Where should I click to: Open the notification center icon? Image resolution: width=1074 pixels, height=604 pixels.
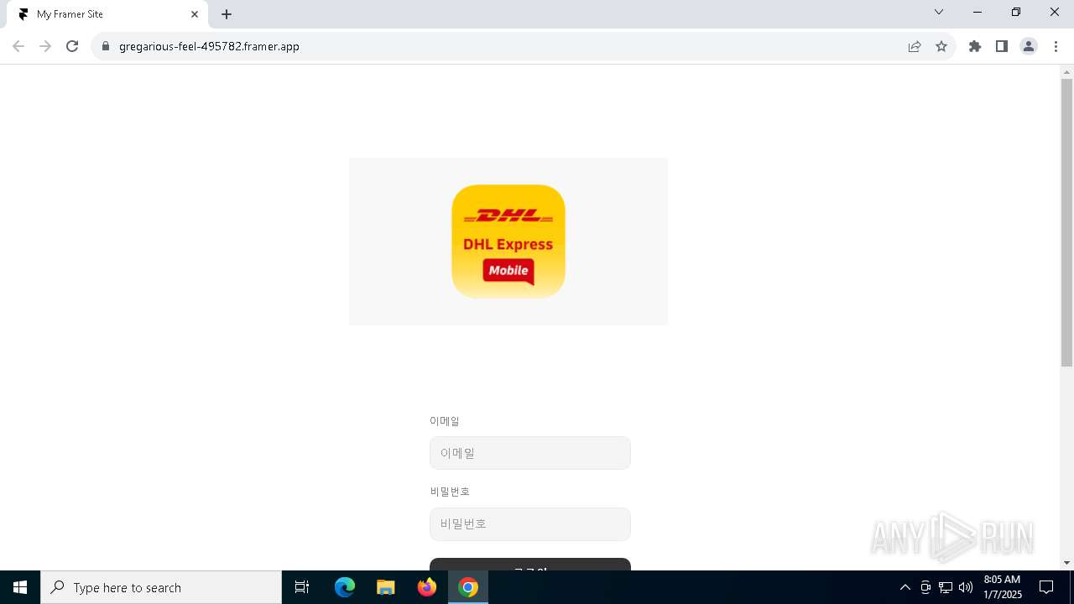[1046, 587]
